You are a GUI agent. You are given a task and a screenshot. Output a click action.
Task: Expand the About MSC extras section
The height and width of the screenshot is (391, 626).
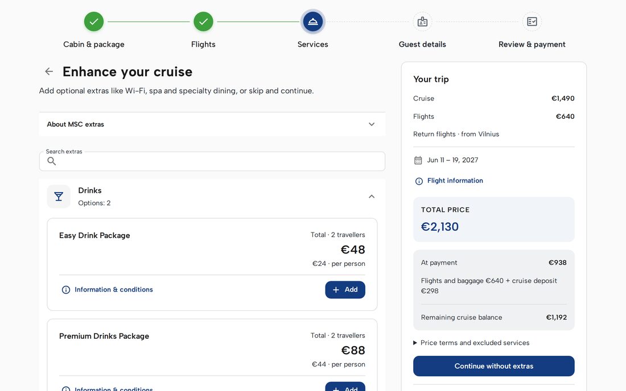click(x=212, y=124)
